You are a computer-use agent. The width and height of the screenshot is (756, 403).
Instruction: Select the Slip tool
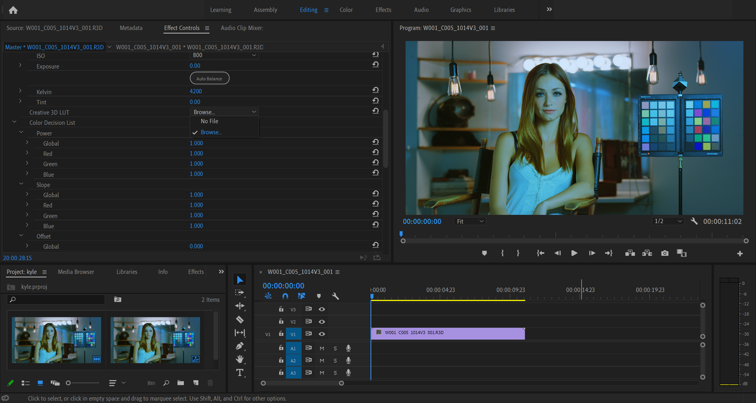pos(240,333)
